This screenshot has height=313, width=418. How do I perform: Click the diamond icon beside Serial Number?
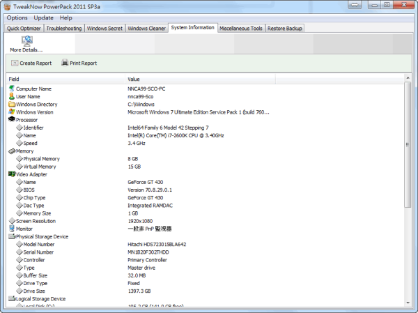[20, 252]
